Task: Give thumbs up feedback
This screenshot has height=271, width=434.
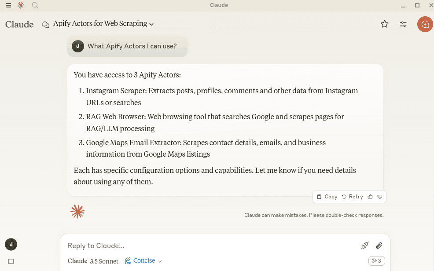Action: coord(370,197)
